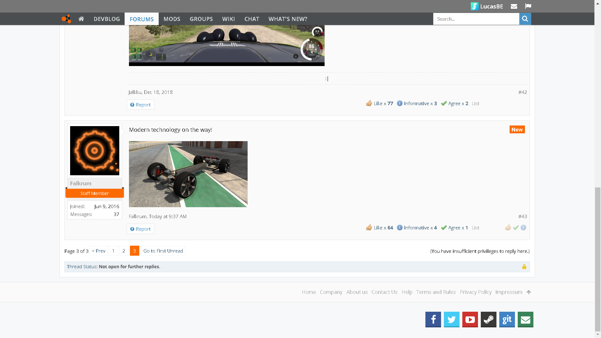Image resolution: width=601 pixels, height=338 pixels.
Task: Click the thread locked padlock icon
Action: coord(524,267)
